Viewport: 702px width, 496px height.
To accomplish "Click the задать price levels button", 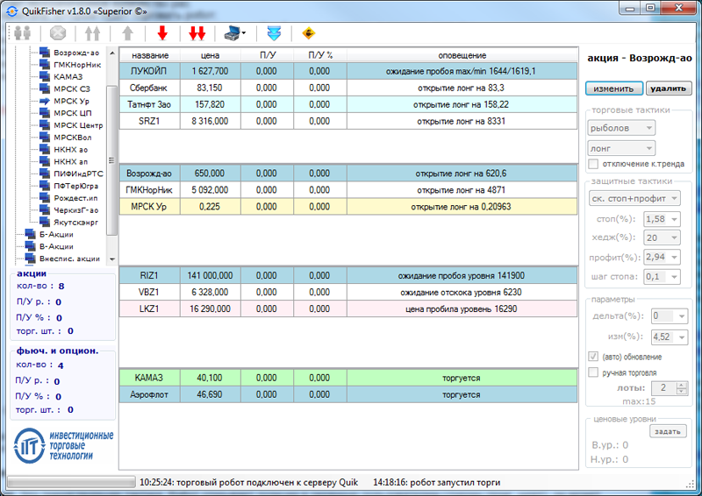I will coord(668,431).
